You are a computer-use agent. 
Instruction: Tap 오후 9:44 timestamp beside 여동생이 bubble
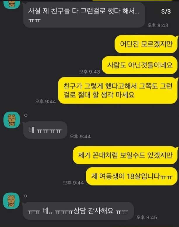tap(73, 183)
